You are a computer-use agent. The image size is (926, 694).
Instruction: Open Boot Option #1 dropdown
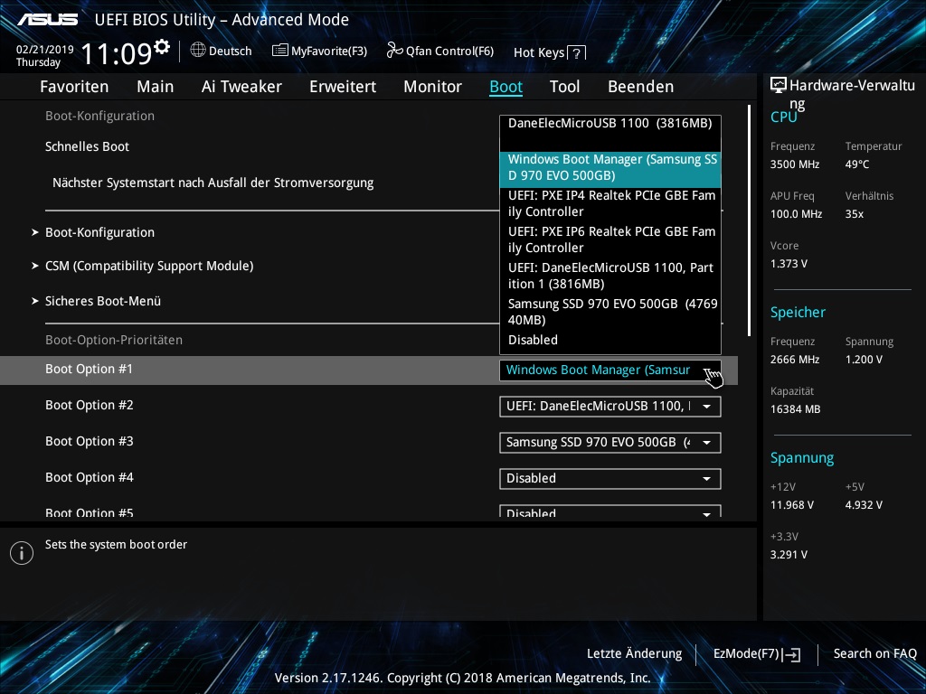[x=610, y=370]
